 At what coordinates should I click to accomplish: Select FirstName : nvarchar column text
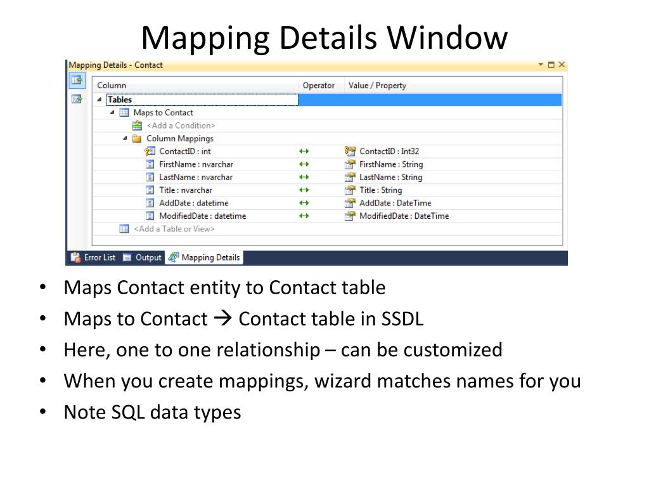(x=196, y=164)
